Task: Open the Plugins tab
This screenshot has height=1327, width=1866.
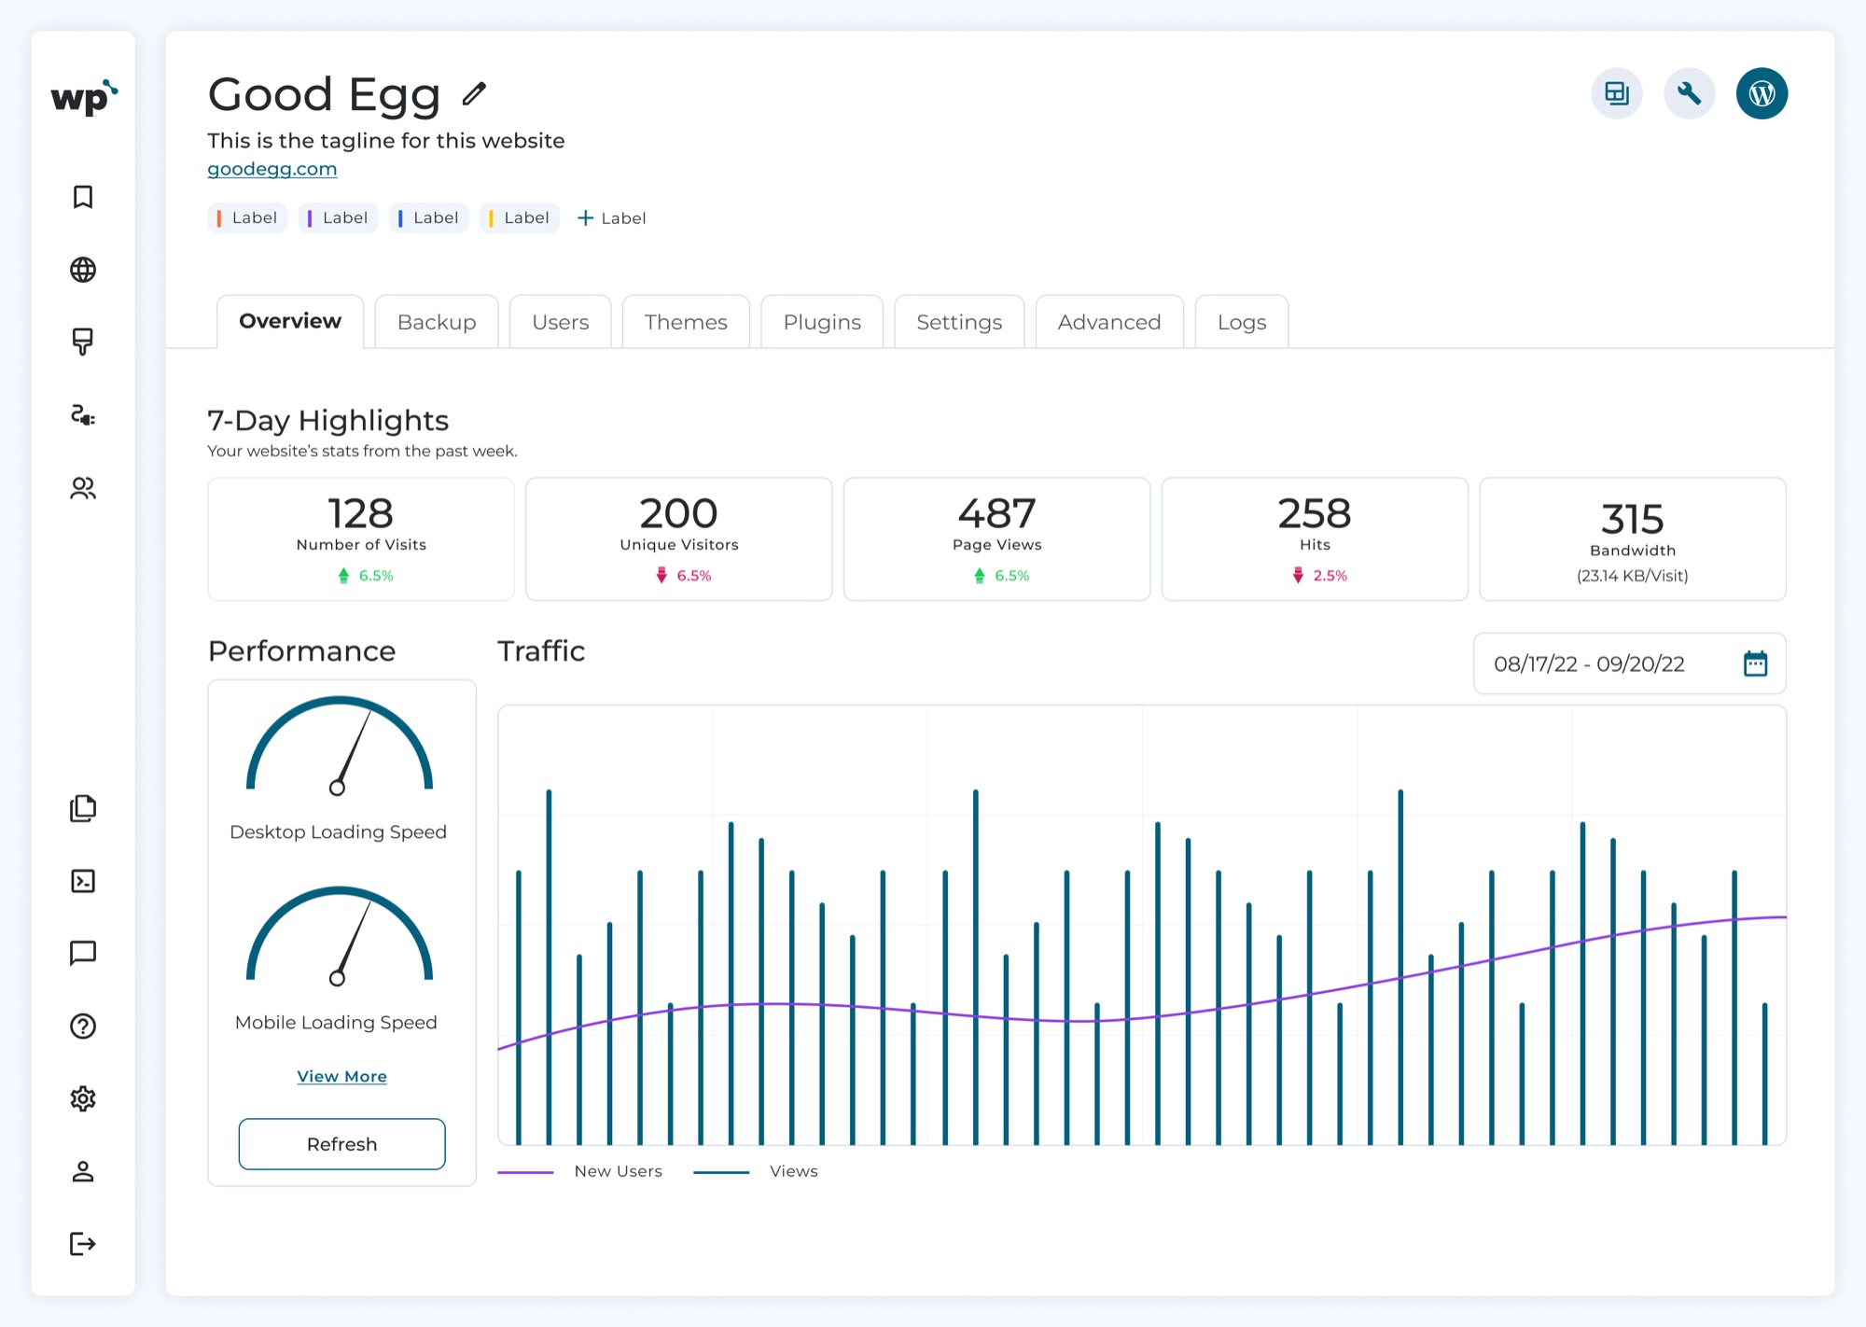Action: click(822, 322)
